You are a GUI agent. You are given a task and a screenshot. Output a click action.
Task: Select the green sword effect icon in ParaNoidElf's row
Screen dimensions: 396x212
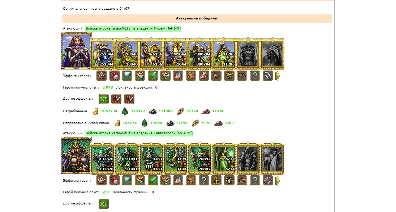pos(152,180)
